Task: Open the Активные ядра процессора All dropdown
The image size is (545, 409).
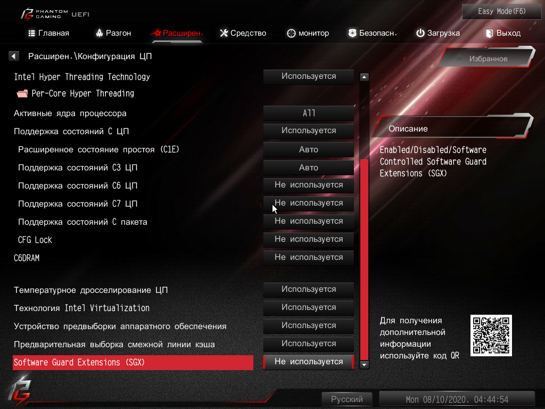Action: [x=308, y=113]
